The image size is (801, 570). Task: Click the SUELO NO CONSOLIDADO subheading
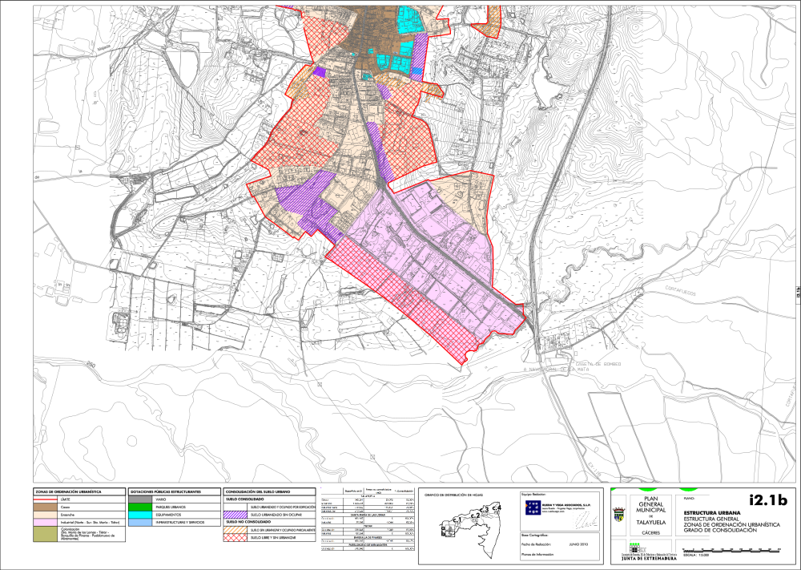(248, 522)
